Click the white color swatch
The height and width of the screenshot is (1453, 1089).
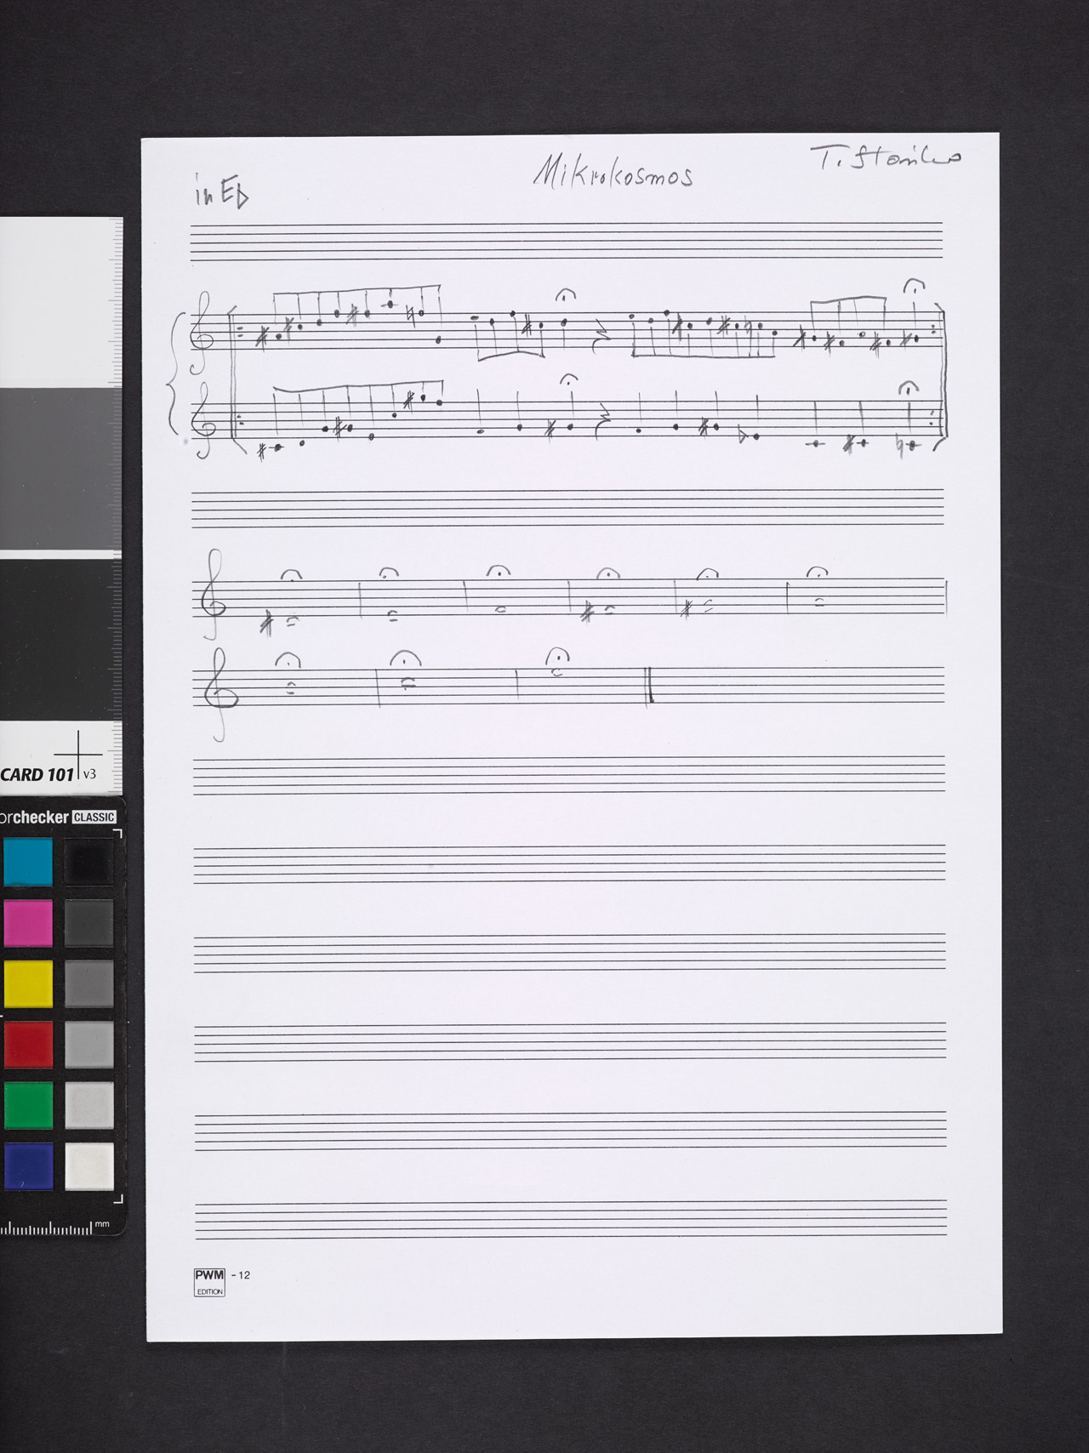(88, 1165)
